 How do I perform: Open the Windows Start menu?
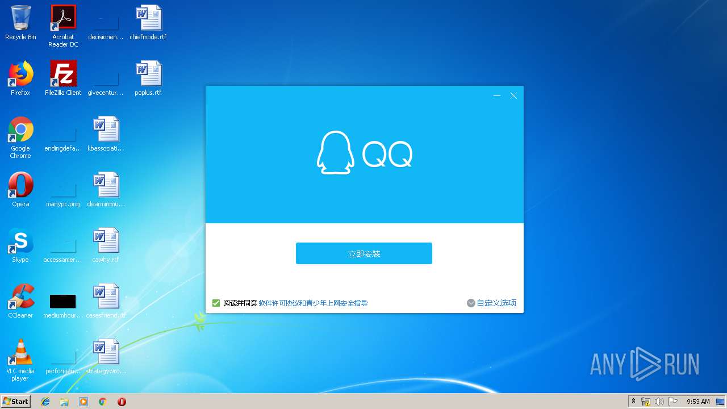16,401
